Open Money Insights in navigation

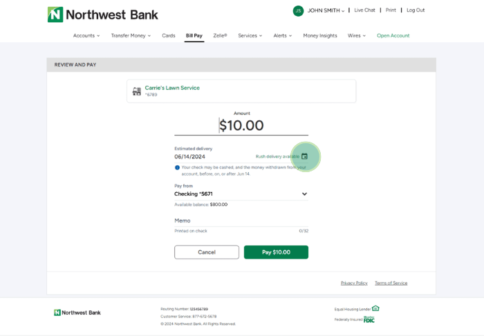coord(320,35)
